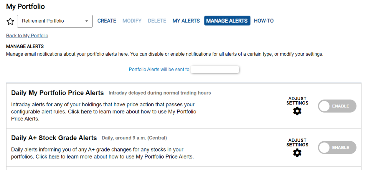Screen dimensions: 368x170
Task: Select the DELETE menu item
Action: coord(157,21)
